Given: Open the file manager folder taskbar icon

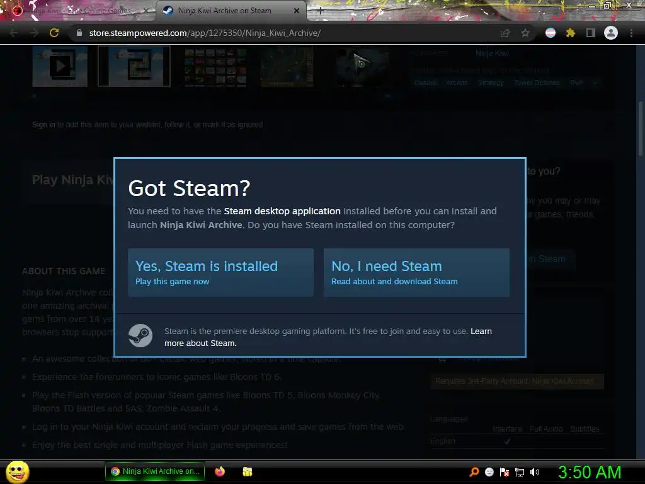Looking at the screenshot, I should pos(247,471).
